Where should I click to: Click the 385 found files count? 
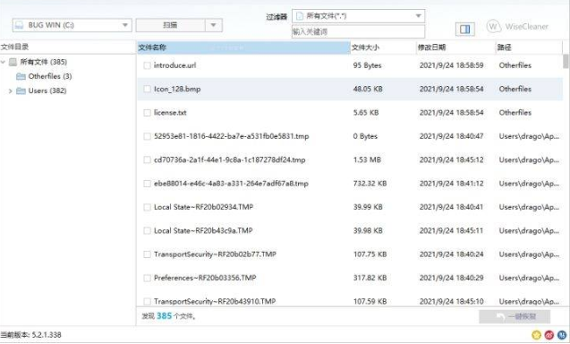(x=164, y=316)
